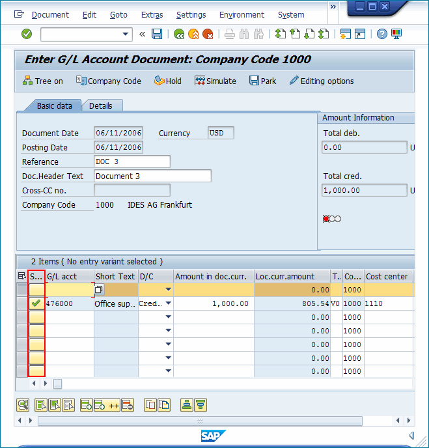Image resolution: width=429 pixels, height=448 pixels.
Task: Open the command field dropdown arrow
Action: click(x=126, y=34)
